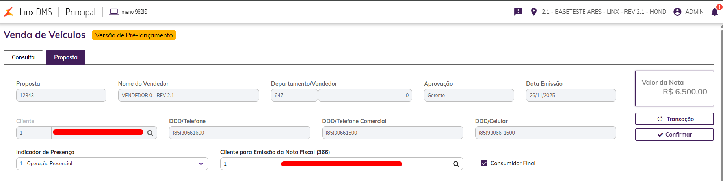Click the laptop menu 96210 icon
This screenshot has height=181, width=723.
pos(114,12)
